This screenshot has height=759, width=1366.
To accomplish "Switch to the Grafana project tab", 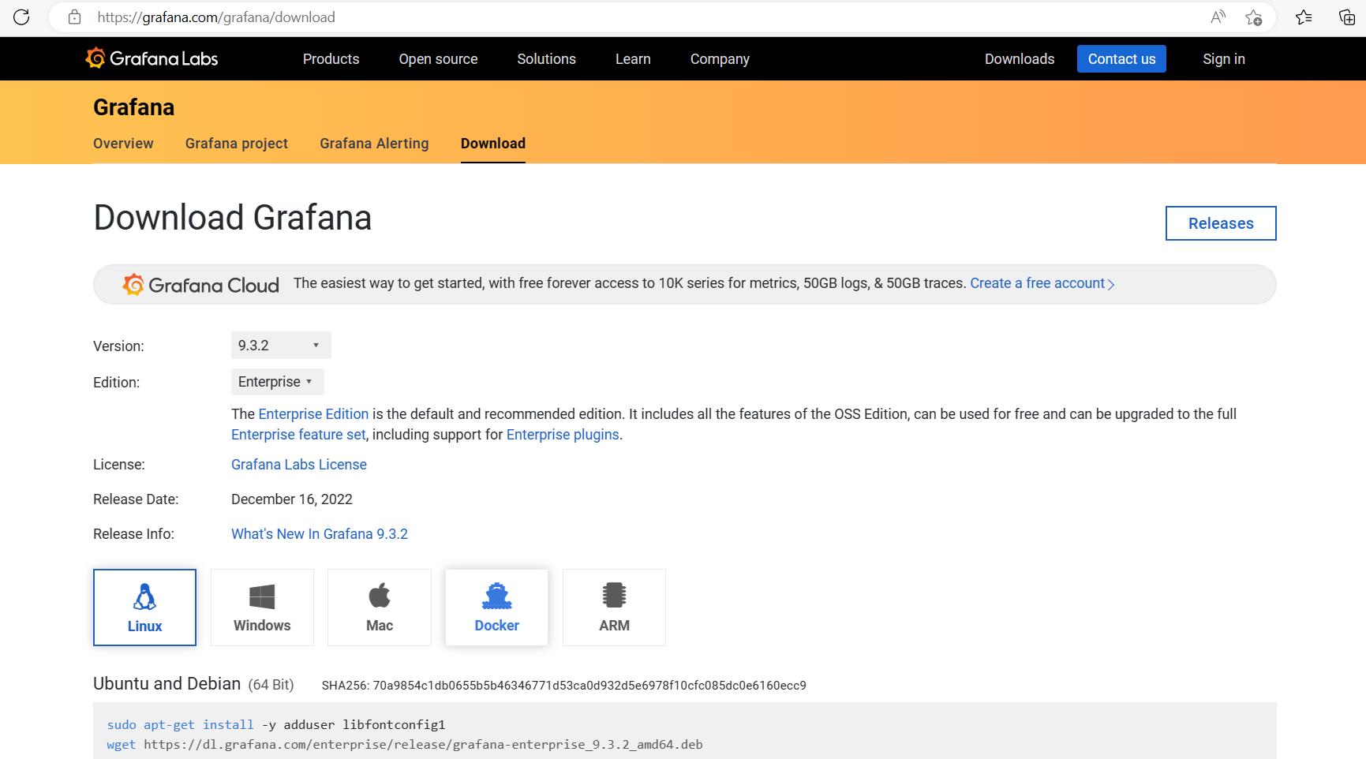I will point(237,144).
